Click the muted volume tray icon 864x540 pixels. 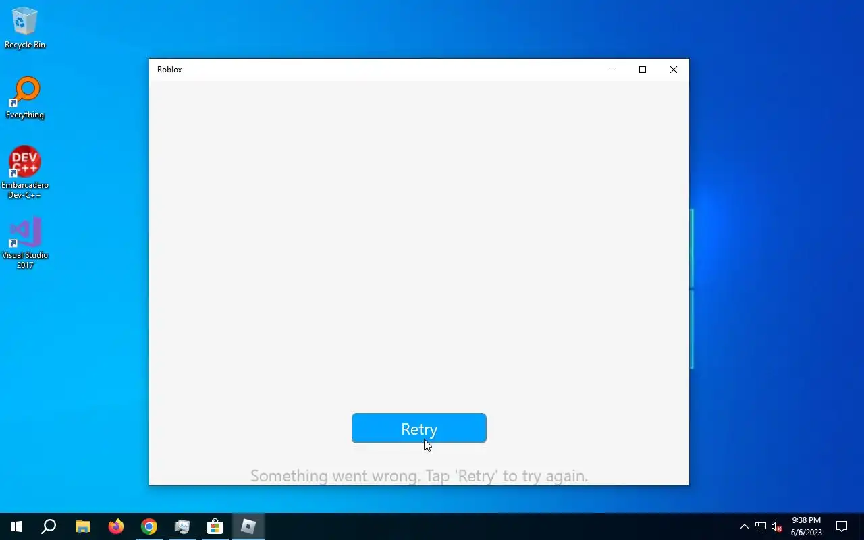tap(776, 526)
